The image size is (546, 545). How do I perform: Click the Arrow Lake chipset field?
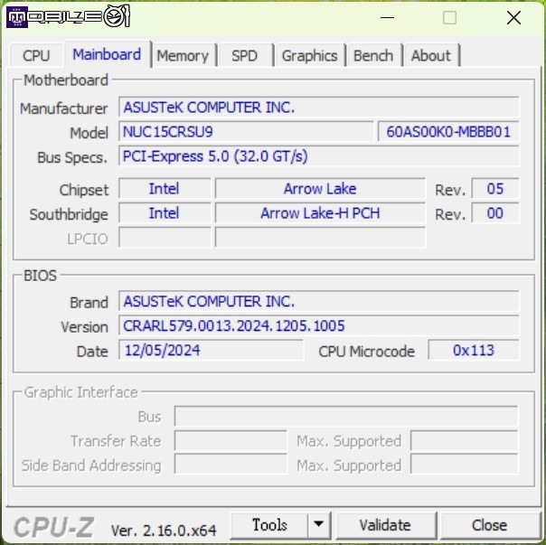pyautogui.click(x=320, y=189)
